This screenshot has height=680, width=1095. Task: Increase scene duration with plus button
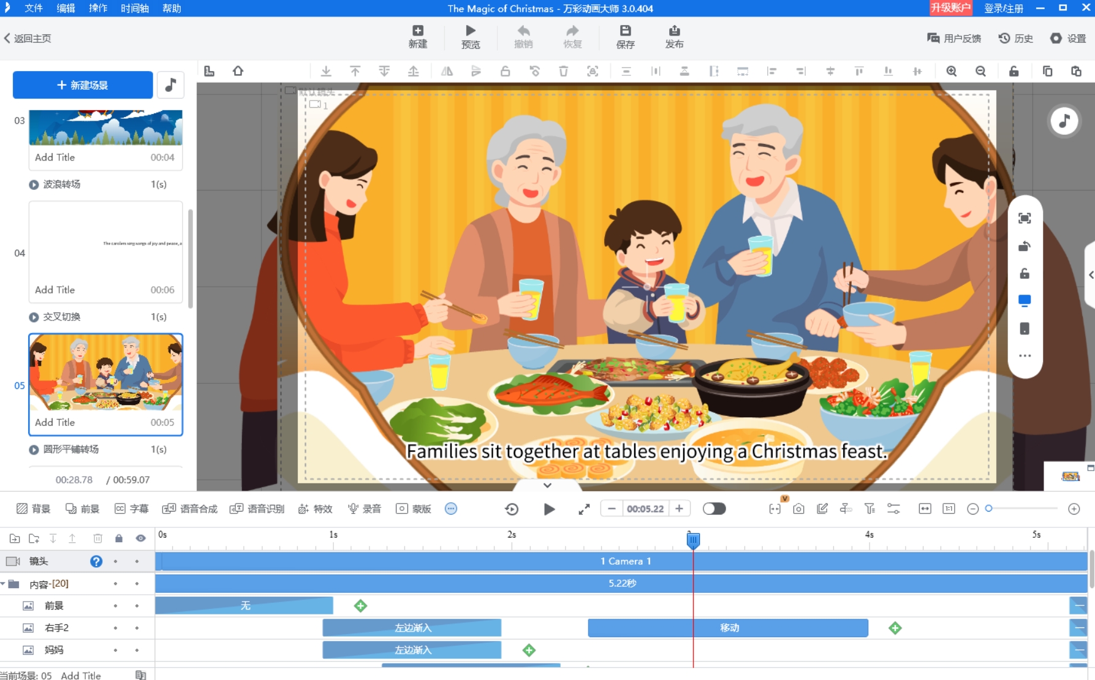point(679,508)
